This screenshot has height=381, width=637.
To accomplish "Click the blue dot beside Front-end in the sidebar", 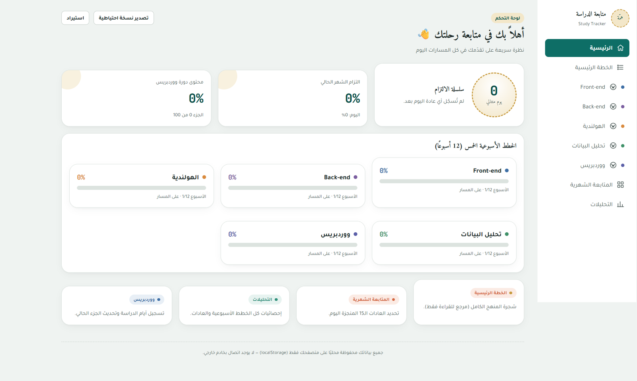I will click(623, 87).
